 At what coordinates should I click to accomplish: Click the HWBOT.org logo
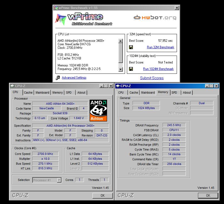(x=155, y=18)
